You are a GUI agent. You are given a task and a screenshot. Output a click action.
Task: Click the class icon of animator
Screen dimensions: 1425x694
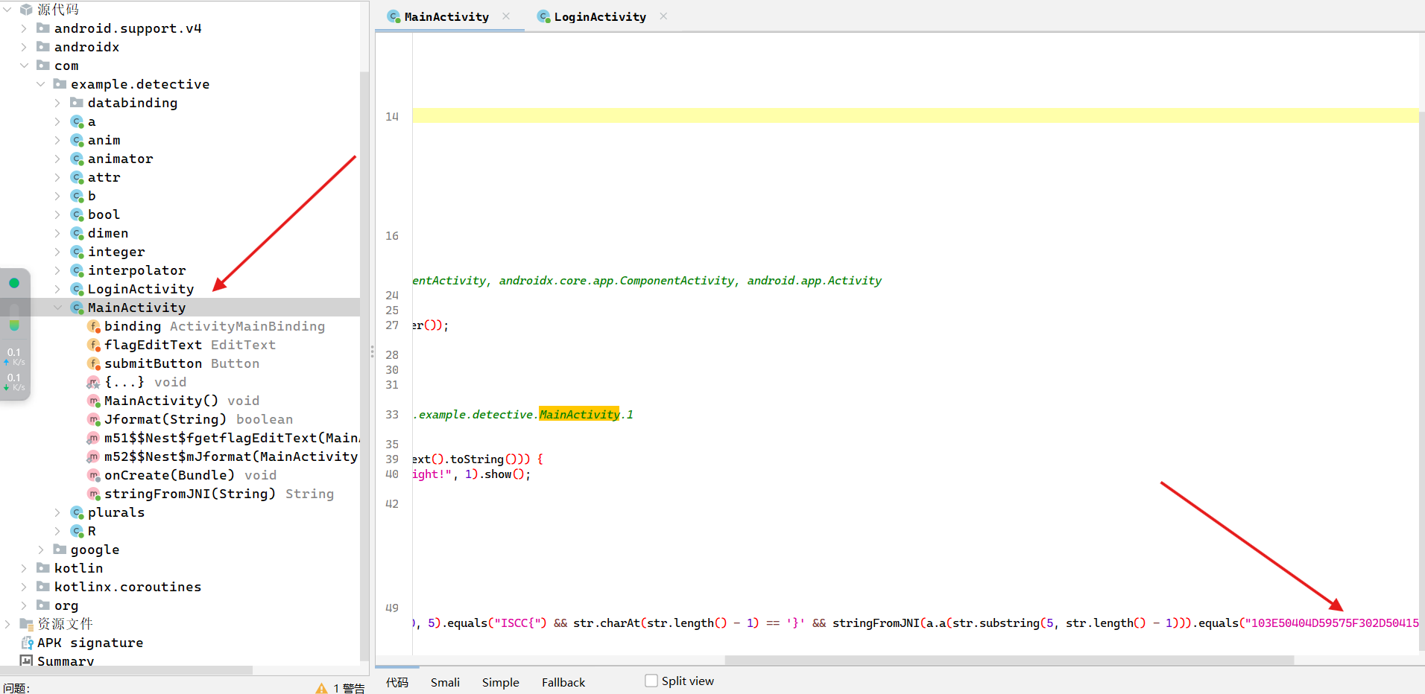click(77, 159)
